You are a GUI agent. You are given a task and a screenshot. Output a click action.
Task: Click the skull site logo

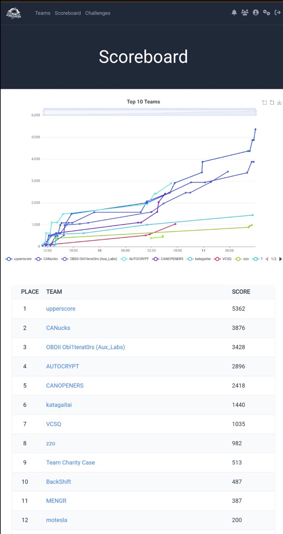click(14, 13)
